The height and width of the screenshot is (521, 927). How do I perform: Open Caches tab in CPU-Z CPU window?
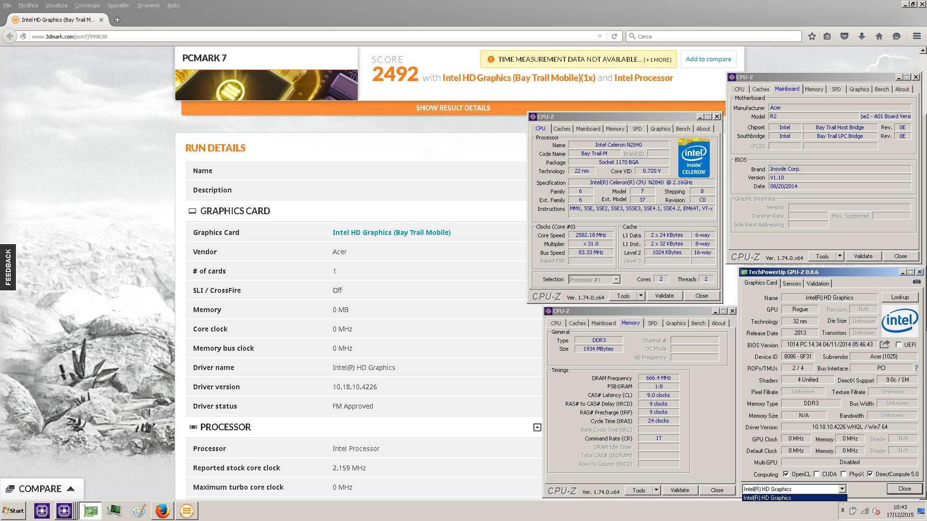(562, 129)
